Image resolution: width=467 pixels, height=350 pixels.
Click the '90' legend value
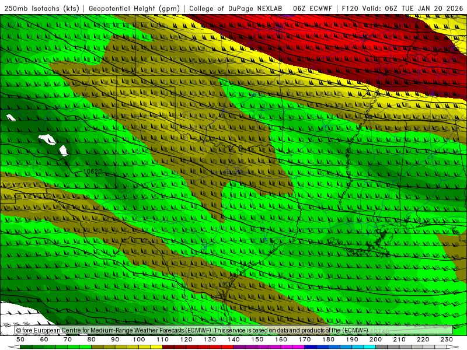[115, 339]
